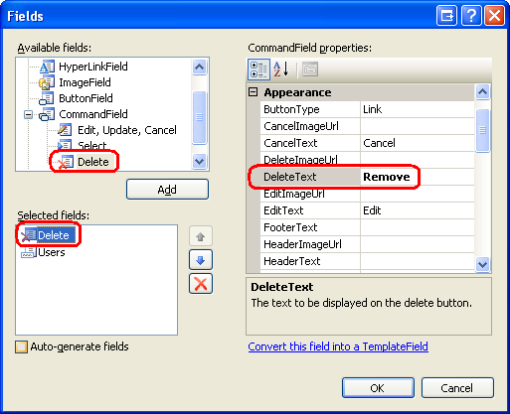This screenshot has height=414, width=510.
Task: Sort properties alphabetically
Action: [x=281, y=69]
